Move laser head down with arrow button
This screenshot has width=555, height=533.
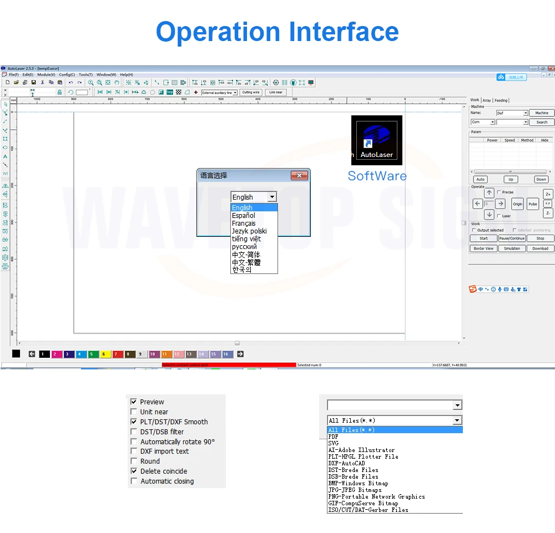point(489,215)
